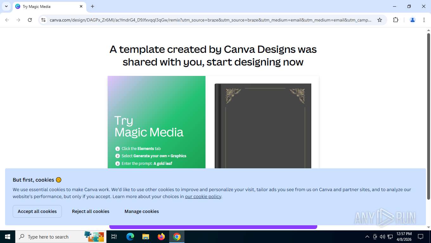
Task: Open File Explorer from taskbar
Action: tap(146, 237)
